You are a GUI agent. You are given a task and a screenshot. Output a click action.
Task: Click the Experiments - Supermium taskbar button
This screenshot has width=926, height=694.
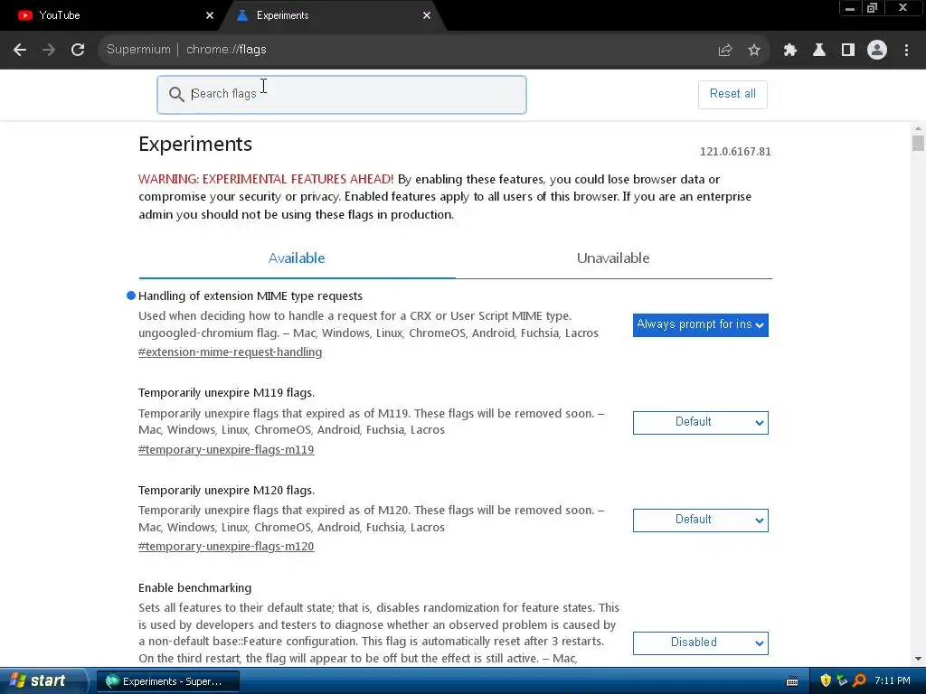click(x=167, y=681)
